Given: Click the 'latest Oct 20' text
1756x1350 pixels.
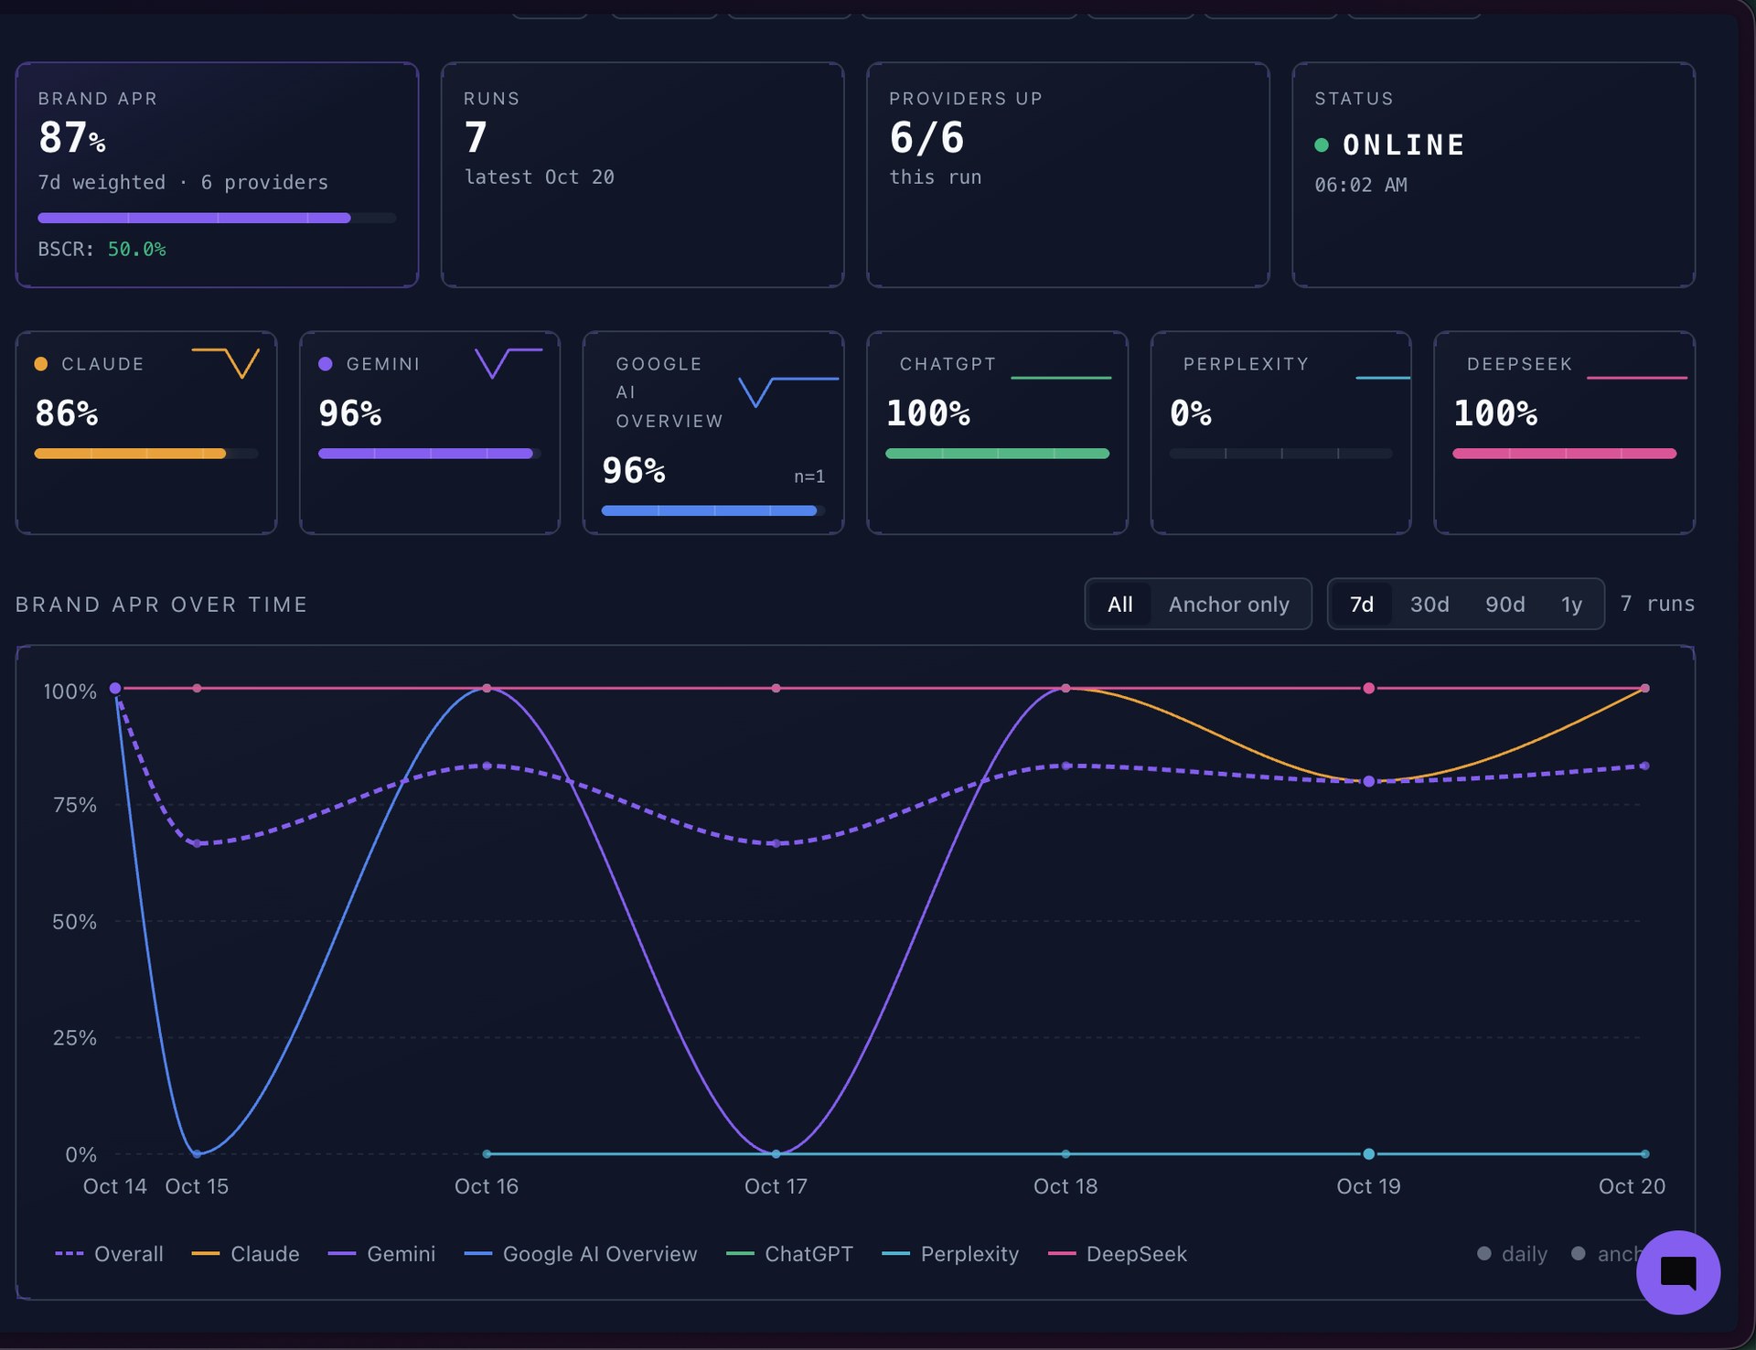Looking at the screenshot, I should pos(540,177).
